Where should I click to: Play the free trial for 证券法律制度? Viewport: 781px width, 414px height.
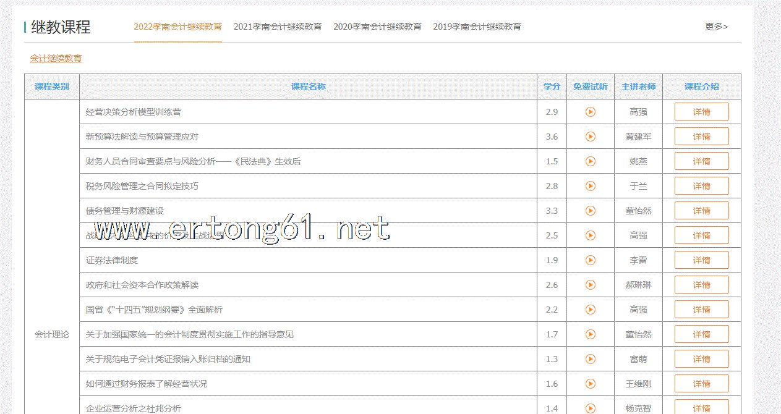(590, 260)
